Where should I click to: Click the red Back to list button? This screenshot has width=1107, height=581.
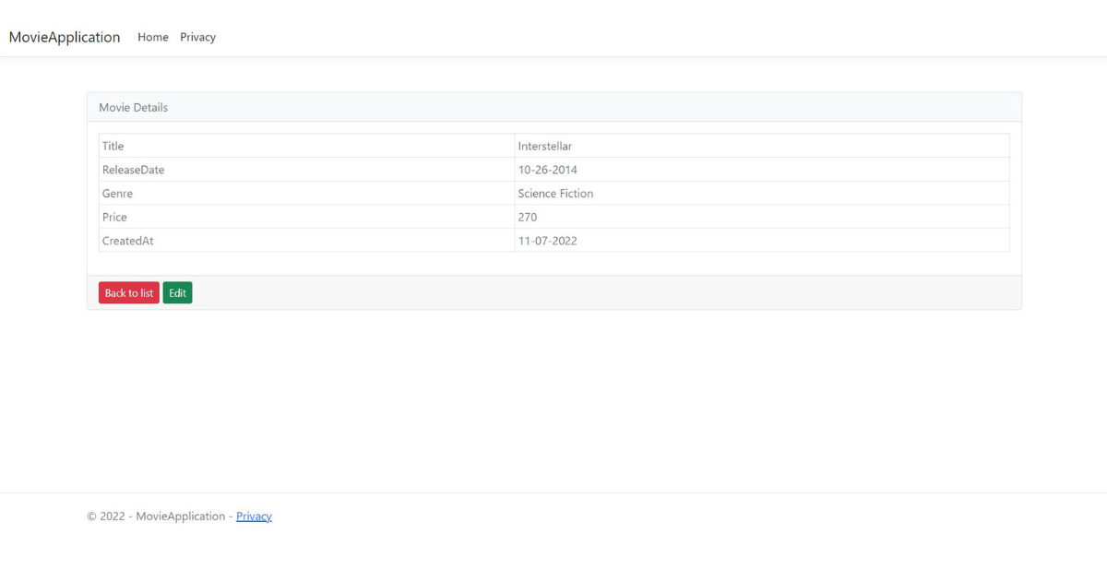tap(128, 292)
